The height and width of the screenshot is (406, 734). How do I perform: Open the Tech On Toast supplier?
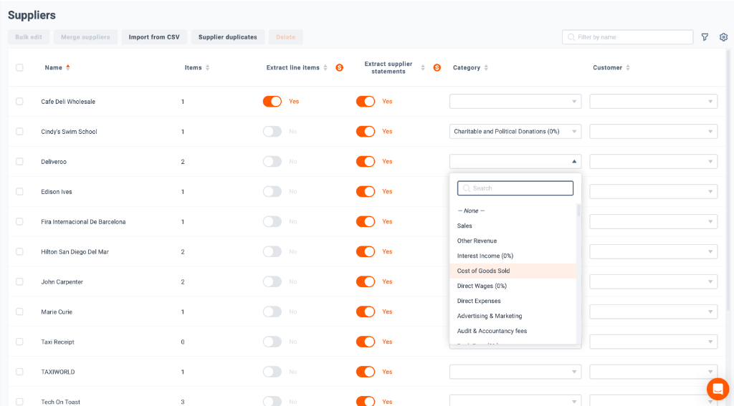60,402
